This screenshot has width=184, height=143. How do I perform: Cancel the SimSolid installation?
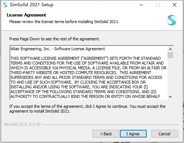tap(165, 134)
